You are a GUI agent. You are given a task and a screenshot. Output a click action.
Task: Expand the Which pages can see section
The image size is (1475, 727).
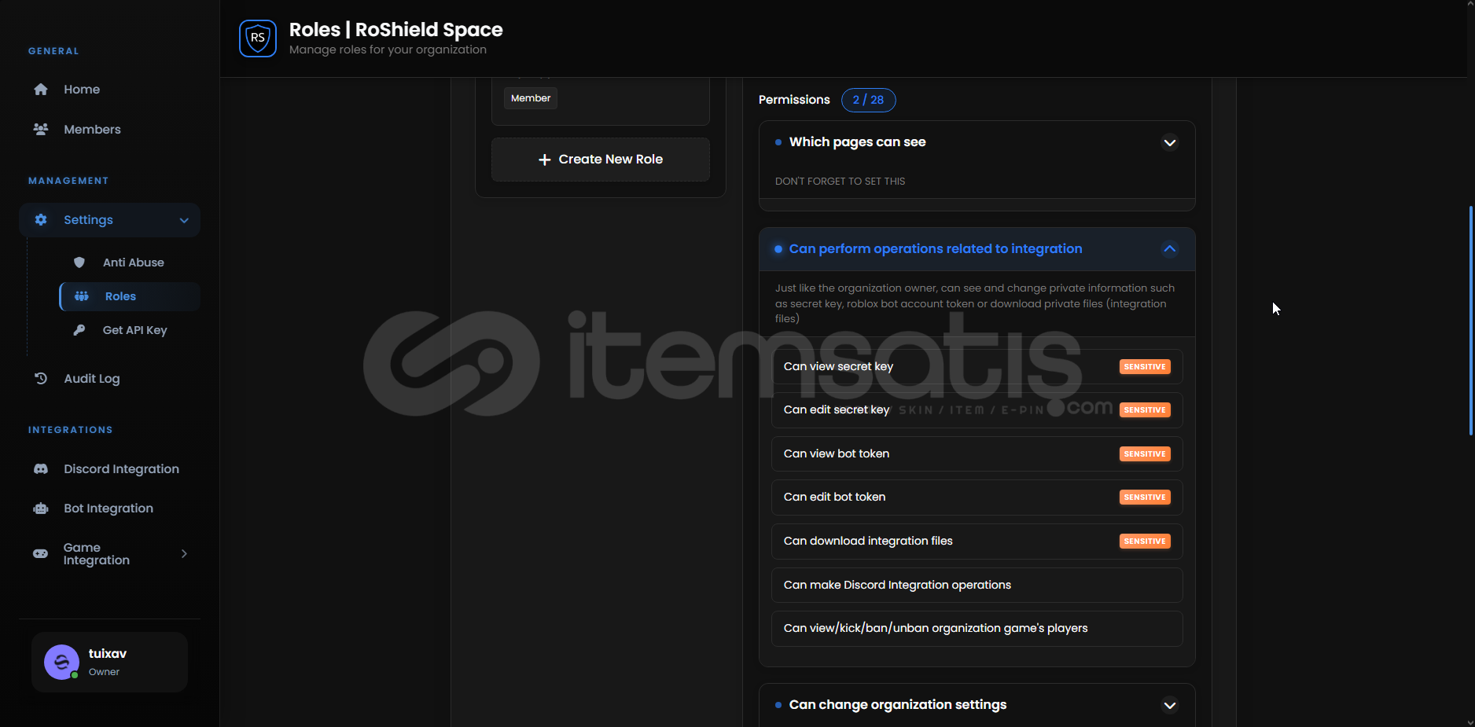[x=1169, y=143]
